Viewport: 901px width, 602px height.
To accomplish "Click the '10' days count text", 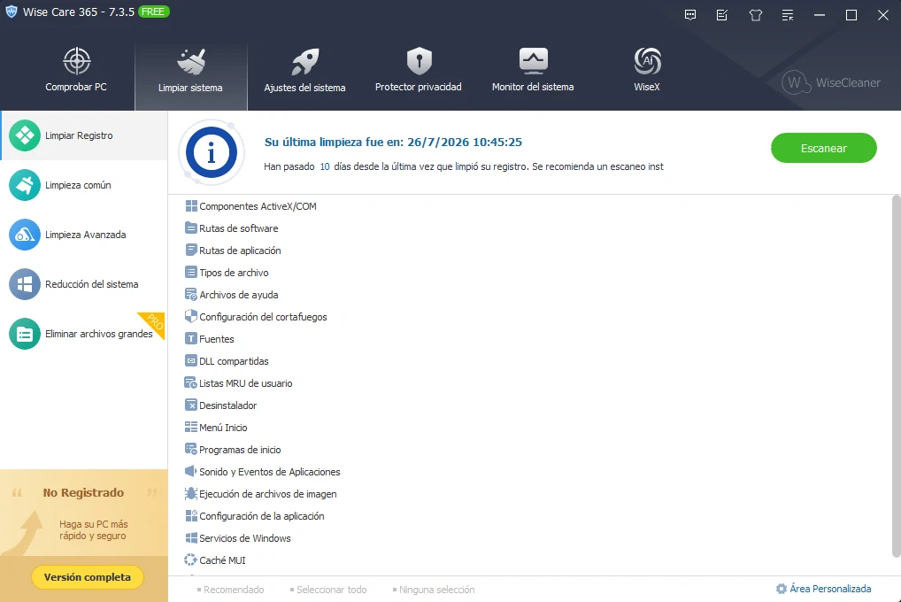I will 325,166.
